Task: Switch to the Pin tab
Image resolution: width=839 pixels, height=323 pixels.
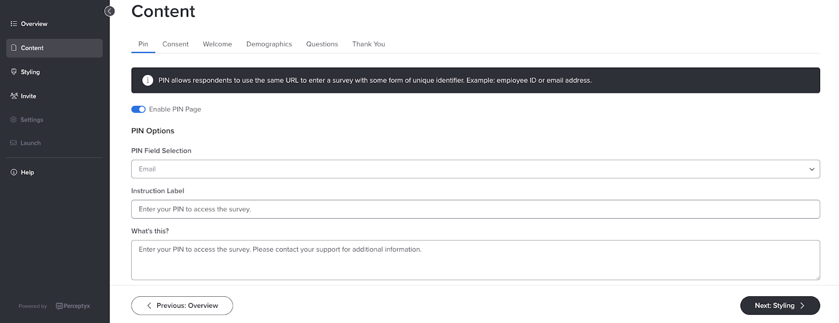Action: click(x=143, y=44)
